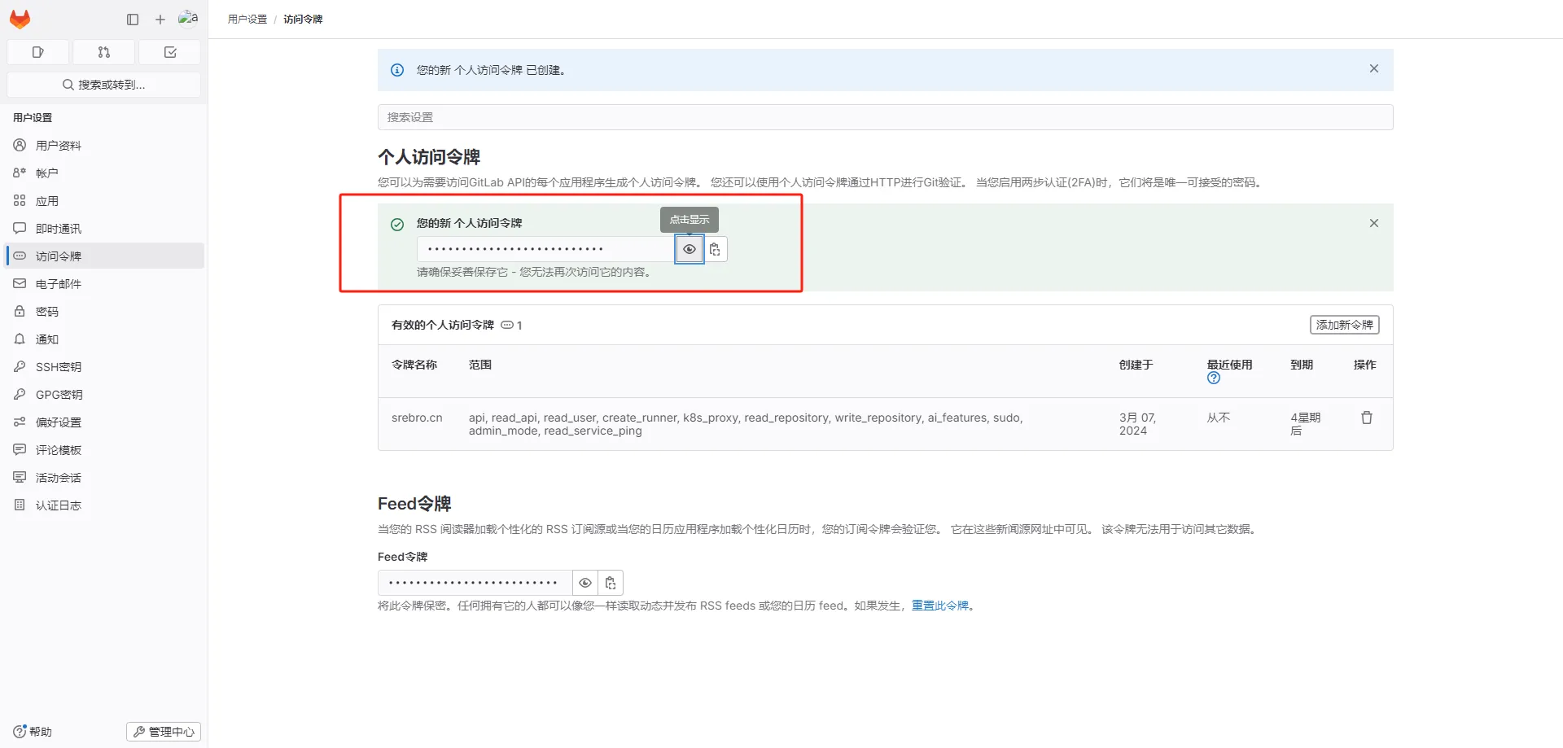Screen dimensions: 1563x748
Task: Open the merge requests shortcut
Action: pos(104,52)
